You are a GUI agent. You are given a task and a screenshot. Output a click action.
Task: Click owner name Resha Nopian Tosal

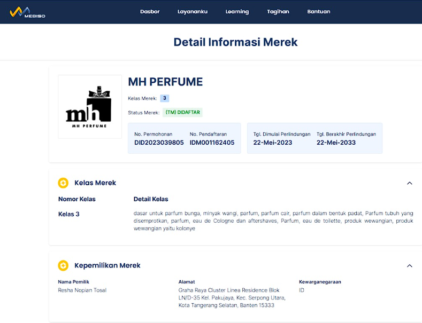click(x=82, y=290)
